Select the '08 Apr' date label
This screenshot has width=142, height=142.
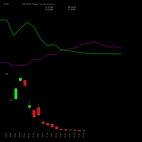pyautogui.click(x=29, y=135)
